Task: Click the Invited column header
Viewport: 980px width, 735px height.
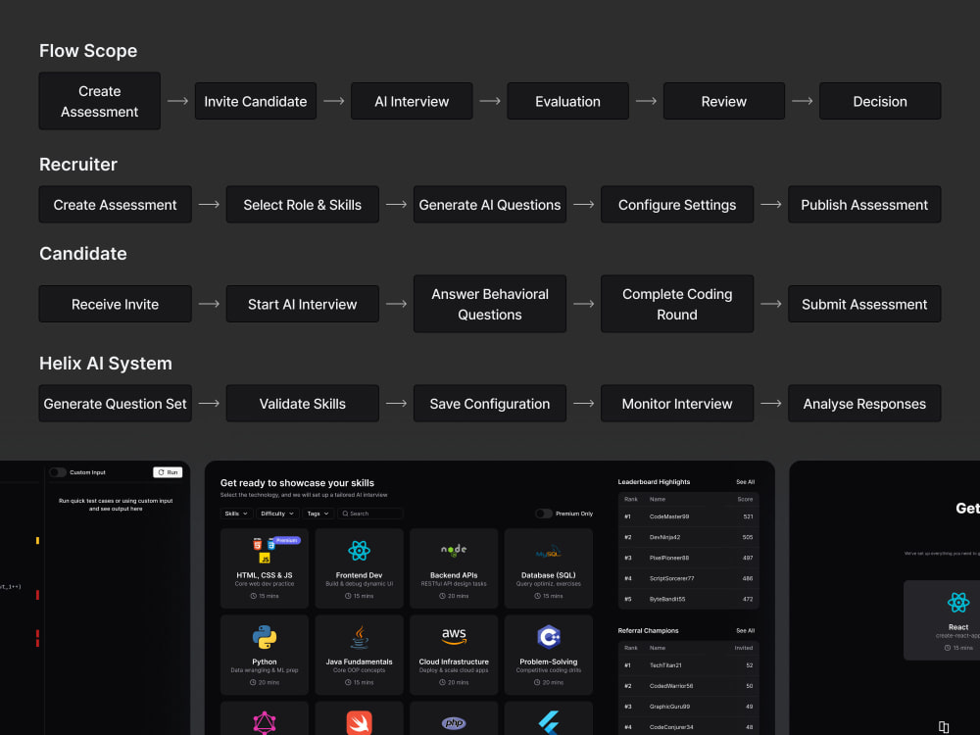Action: pos(744,648)
